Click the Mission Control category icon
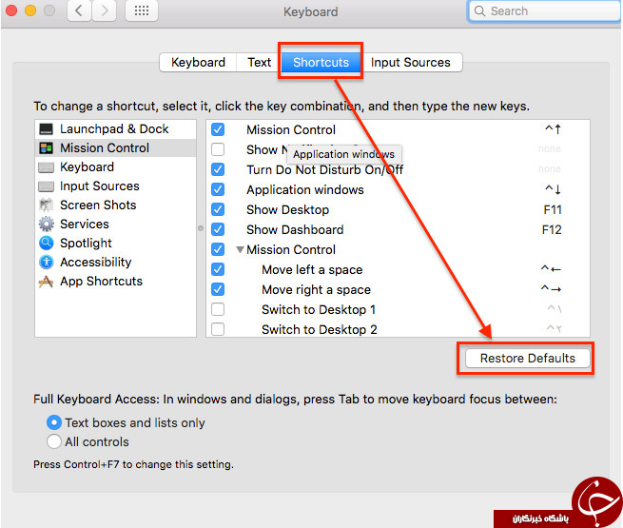The image size is (623, 528). coord(46,148)
